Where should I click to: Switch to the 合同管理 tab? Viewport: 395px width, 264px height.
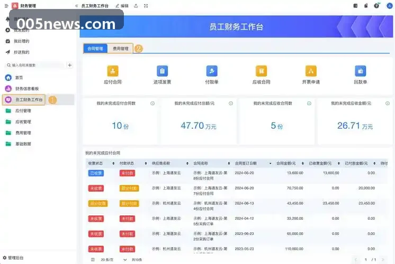tap(95, 49)
